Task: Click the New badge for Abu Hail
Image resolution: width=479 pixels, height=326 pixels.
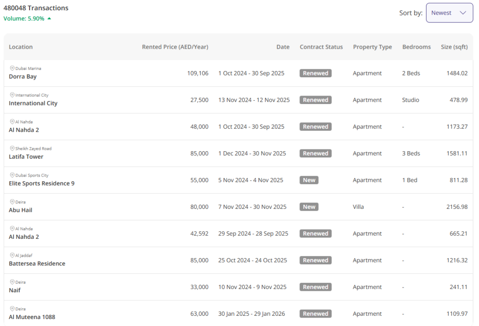Action: coord(309,207)
